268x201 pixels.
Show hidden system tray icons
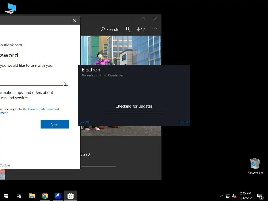[221, 196]
